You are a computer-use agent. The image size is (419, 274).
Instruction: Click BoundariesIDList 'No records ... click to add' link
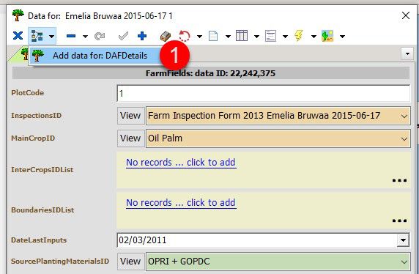(x=181, y=203)
